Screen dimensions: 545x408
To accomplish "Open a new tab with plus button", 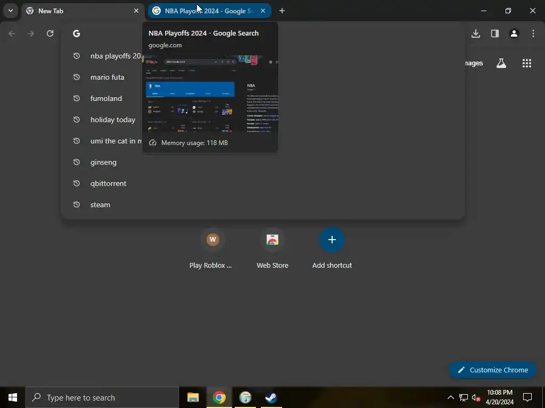I will [282, 11].
